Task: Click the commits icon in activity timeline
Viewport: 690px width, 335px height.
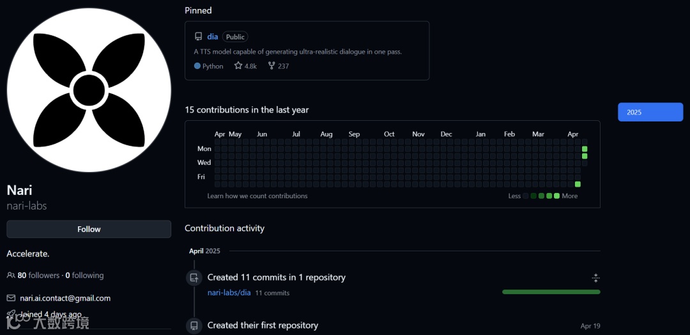Action: pyautogui.click(x=194, y=278)
